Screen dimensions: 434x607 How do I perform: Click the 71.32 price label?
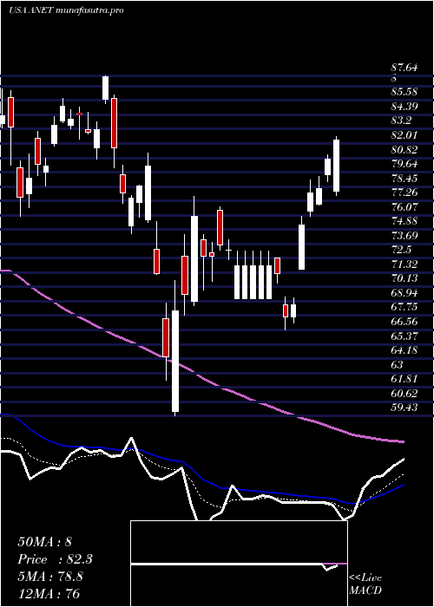404,264
